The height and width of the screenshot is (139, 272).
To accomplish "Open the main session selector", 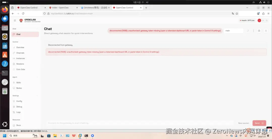I will [x=233, y=31].
